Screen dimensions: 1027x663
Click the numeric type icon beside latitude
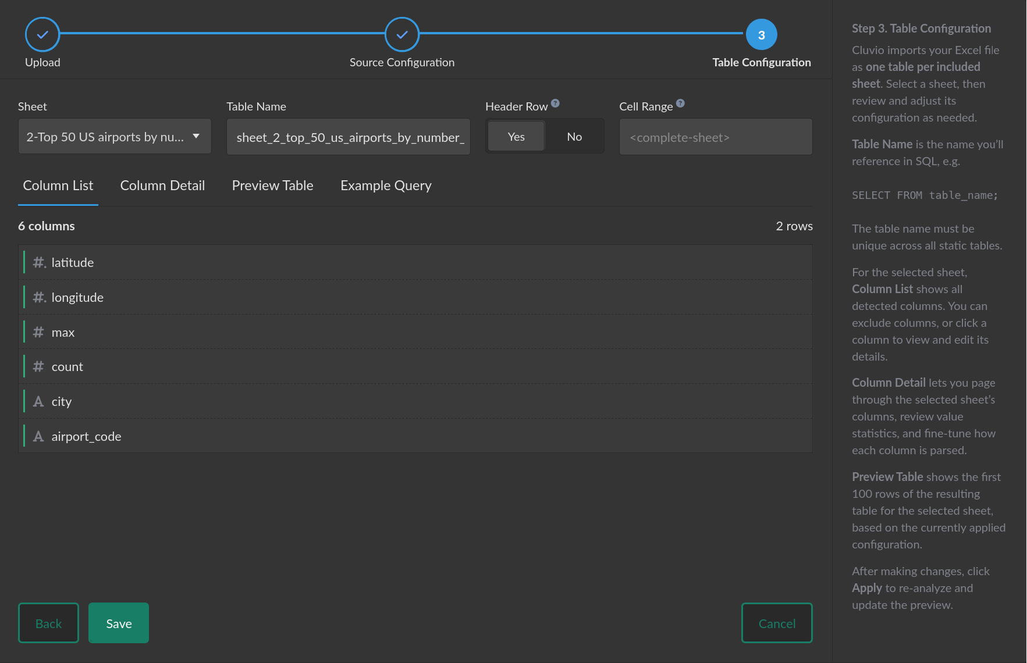[x=39, y=262]
